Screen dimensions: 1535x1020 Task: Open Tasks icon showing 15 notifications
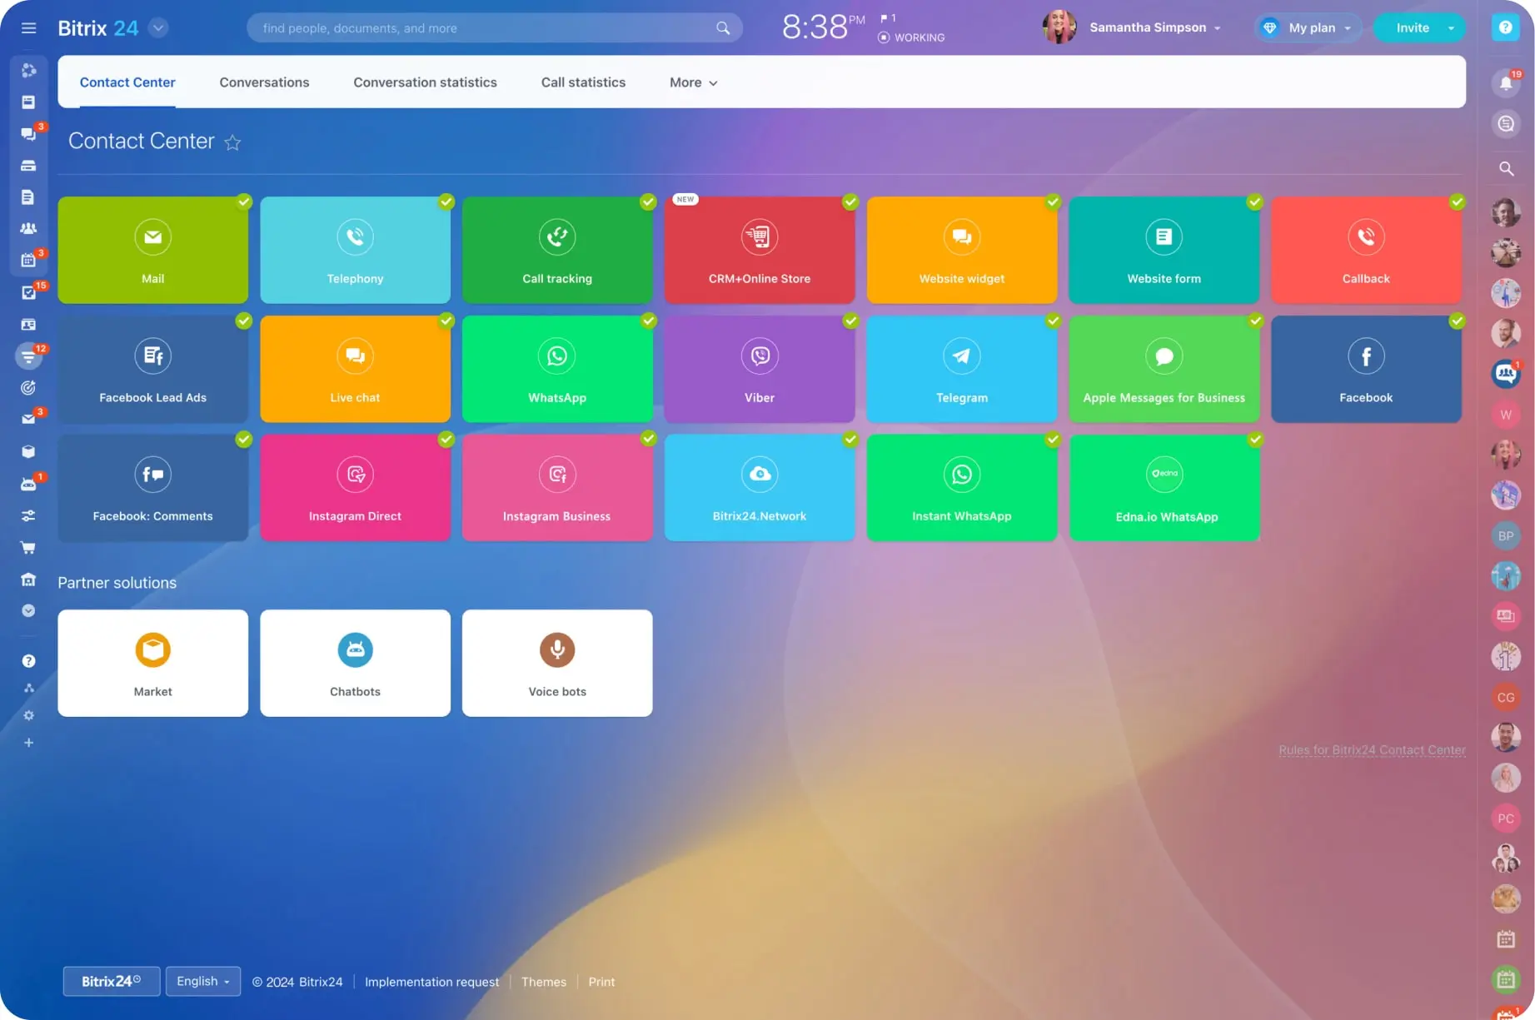point(29,292)
